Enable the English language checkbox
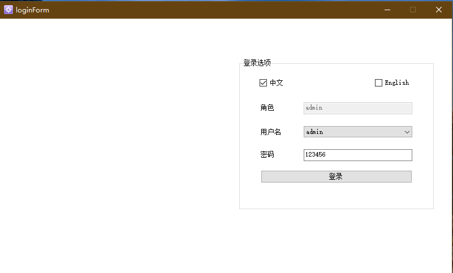453x273 pixels. (378, 83)
